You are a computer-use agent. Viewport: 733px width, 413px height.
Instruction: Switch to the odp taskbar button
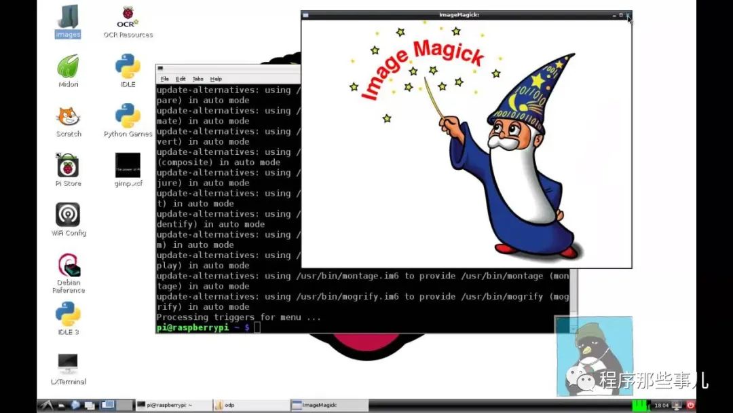(252, 405)
